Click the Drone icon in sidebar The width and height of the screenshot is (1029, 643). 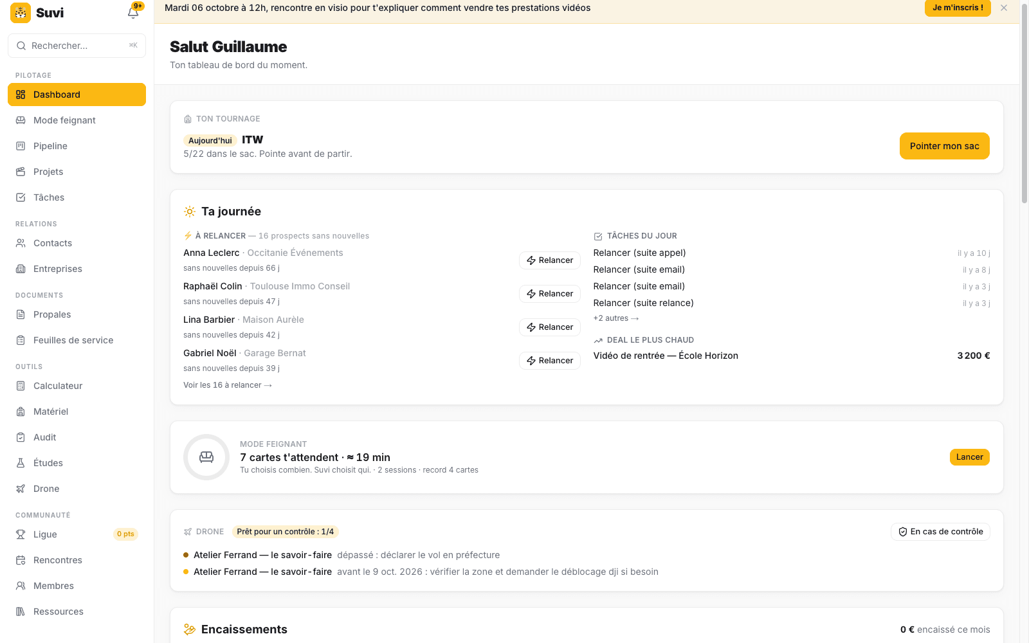coord(21,489)
